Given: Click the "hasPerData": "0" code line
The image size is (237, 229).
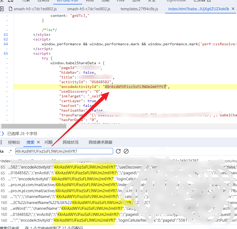Looking at the screenshot, I should pos(79,120).
